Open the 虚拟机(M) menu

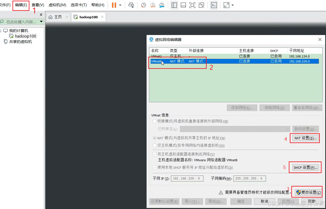[57, 5]
